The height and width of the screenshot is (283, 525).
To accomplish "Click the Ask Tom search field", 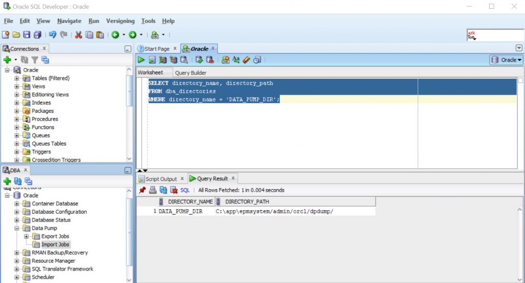I will [495, 35].
